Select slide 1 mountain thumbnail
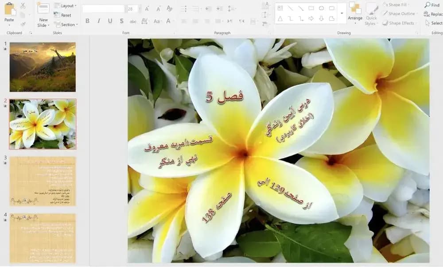The image size is (443, 267). [x=43, y=67]
